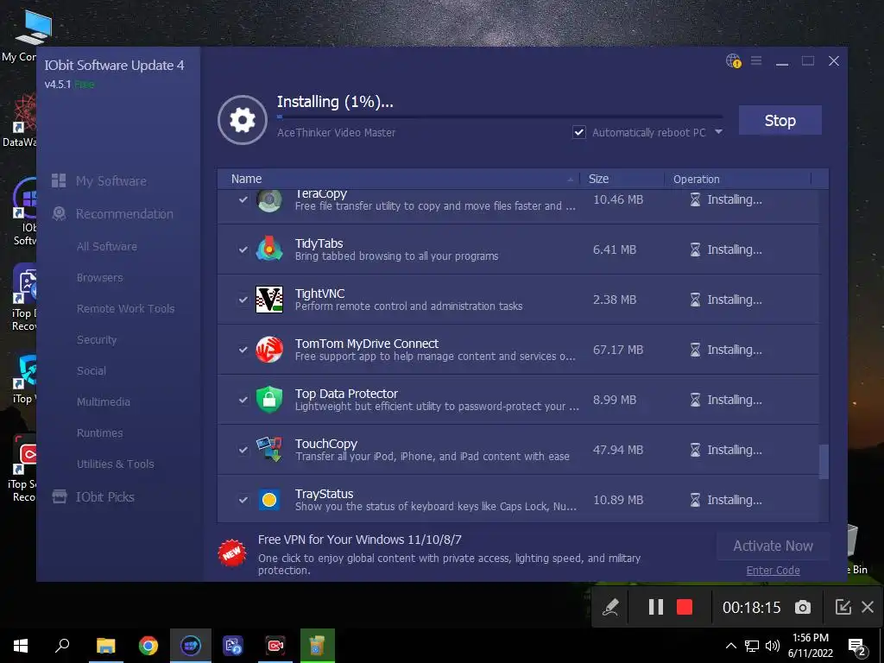Select All Software category
Viewport: 884px width, 663px height.
[x=106, y=246]
